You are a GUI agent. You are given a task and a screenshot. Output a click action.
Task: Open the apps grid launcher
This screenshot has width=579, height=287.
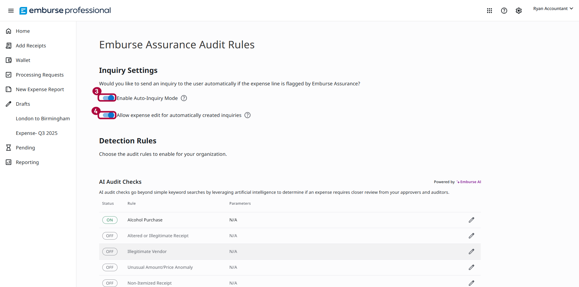coord(489,11)
